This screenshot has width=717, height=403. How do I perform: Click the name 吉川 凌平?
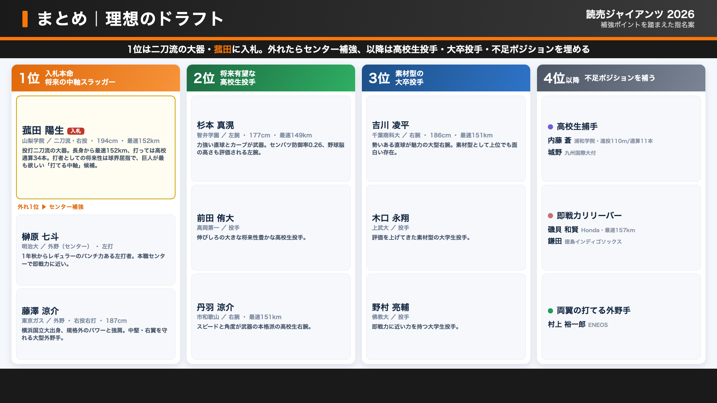(x=391, y=125)
